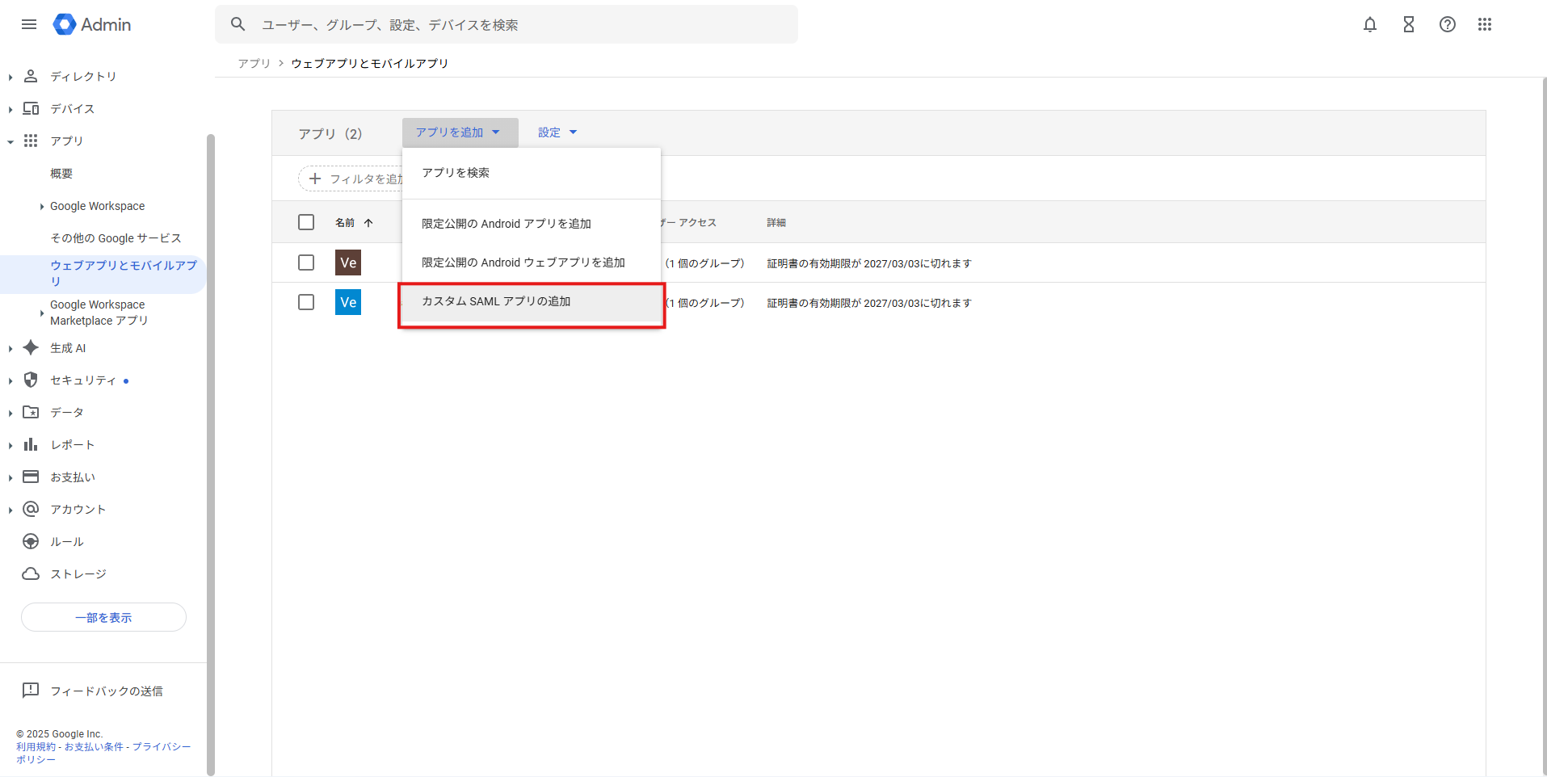Viewport: 1547px width, 777px height.
Task: Open the 利用規約 link
Action: pyautogui.click(x=36, y=747)
